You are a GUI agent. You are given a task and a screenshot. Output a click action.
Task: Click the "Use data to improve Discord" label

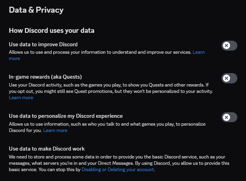43,44
